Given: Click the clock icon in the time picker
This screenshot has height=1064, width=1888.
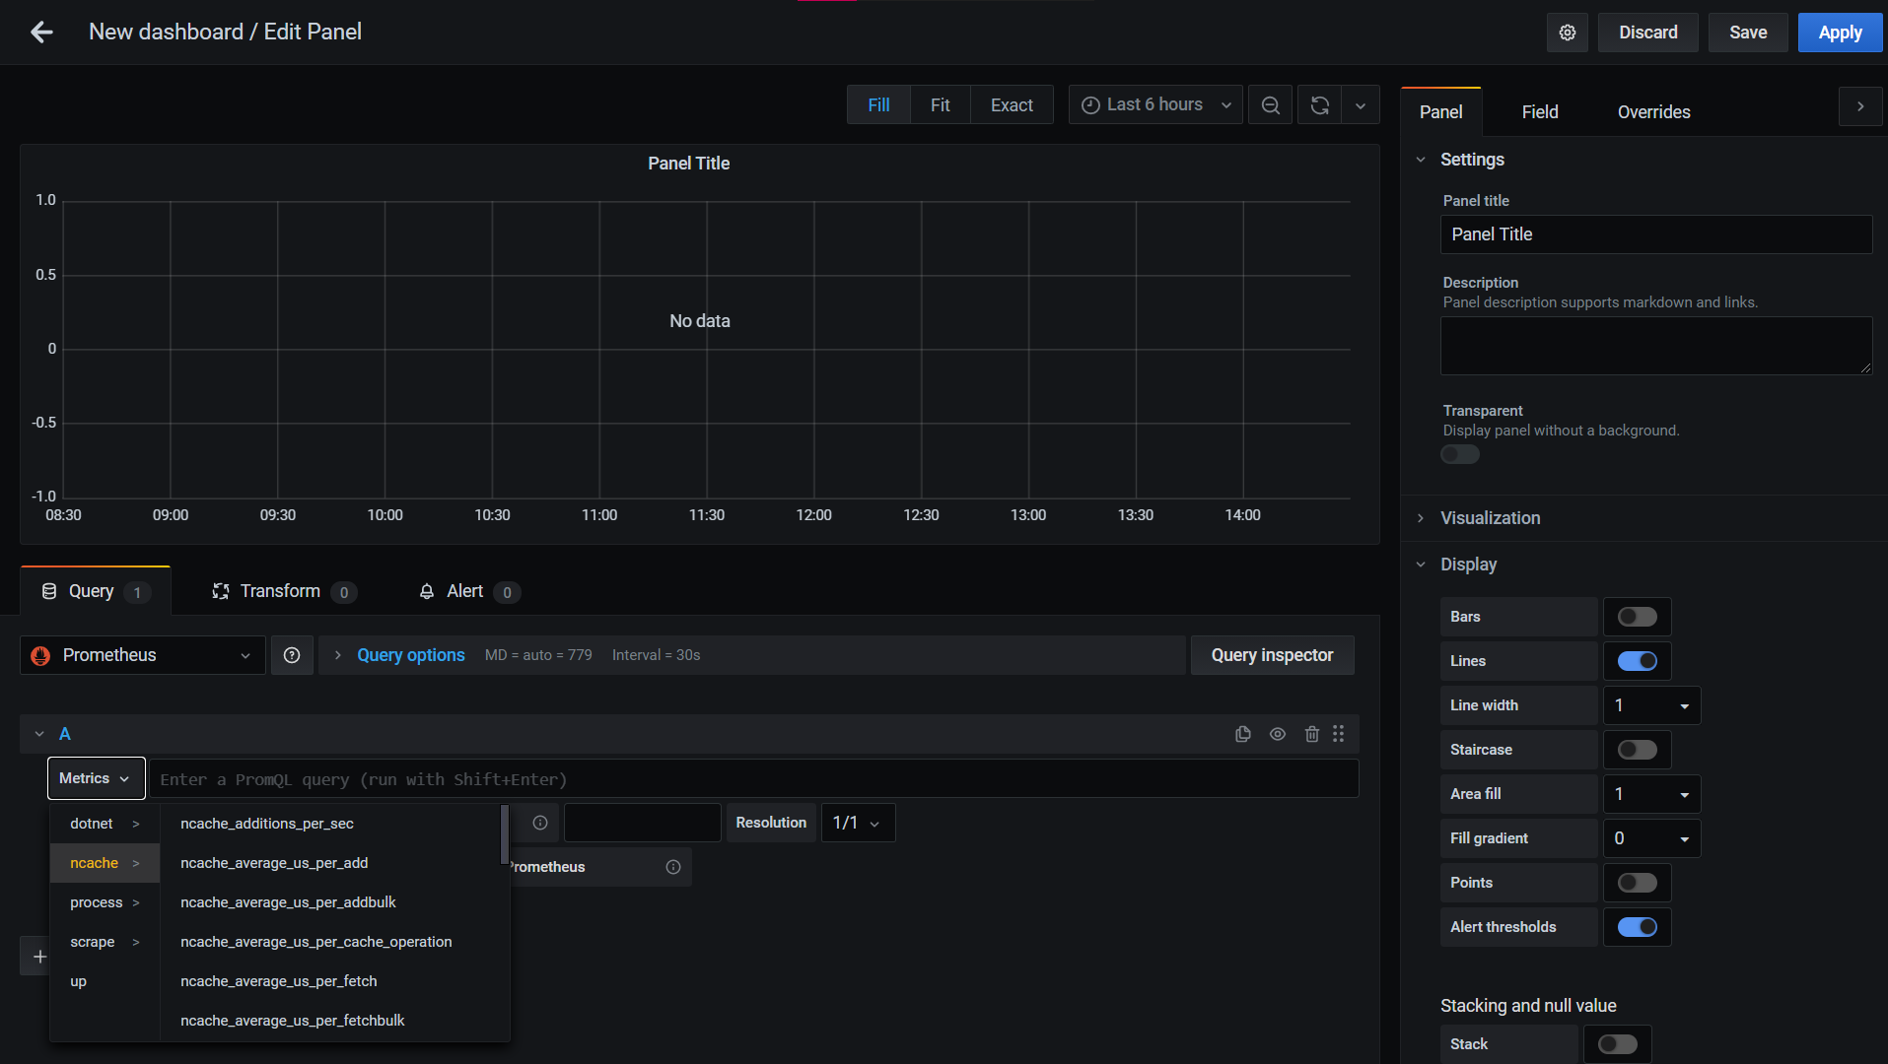Looking at the screenshot, I should (1090, 105).
